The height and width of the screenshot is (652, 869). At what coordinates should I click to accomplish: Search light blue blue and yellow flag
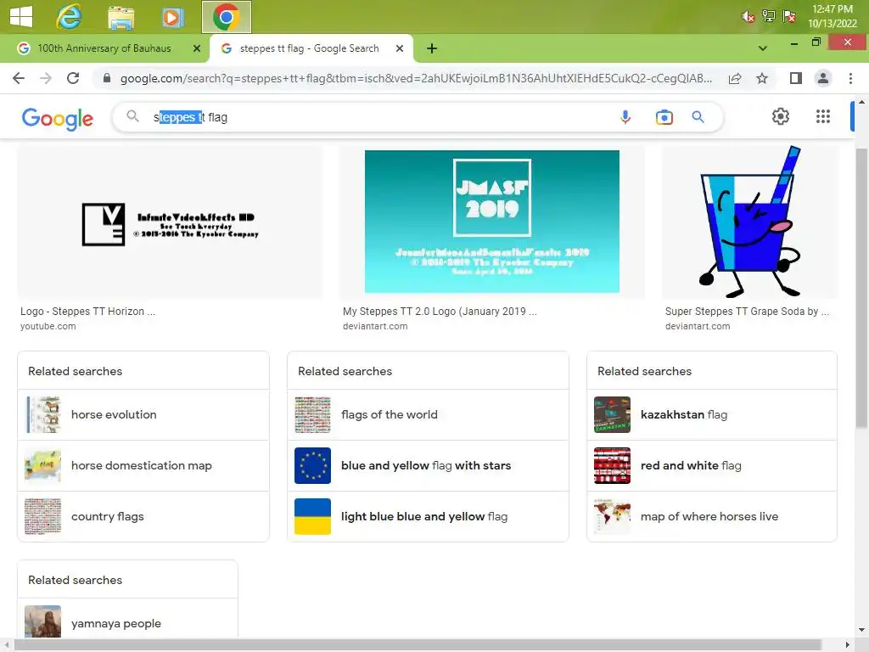tap(428, 517)
